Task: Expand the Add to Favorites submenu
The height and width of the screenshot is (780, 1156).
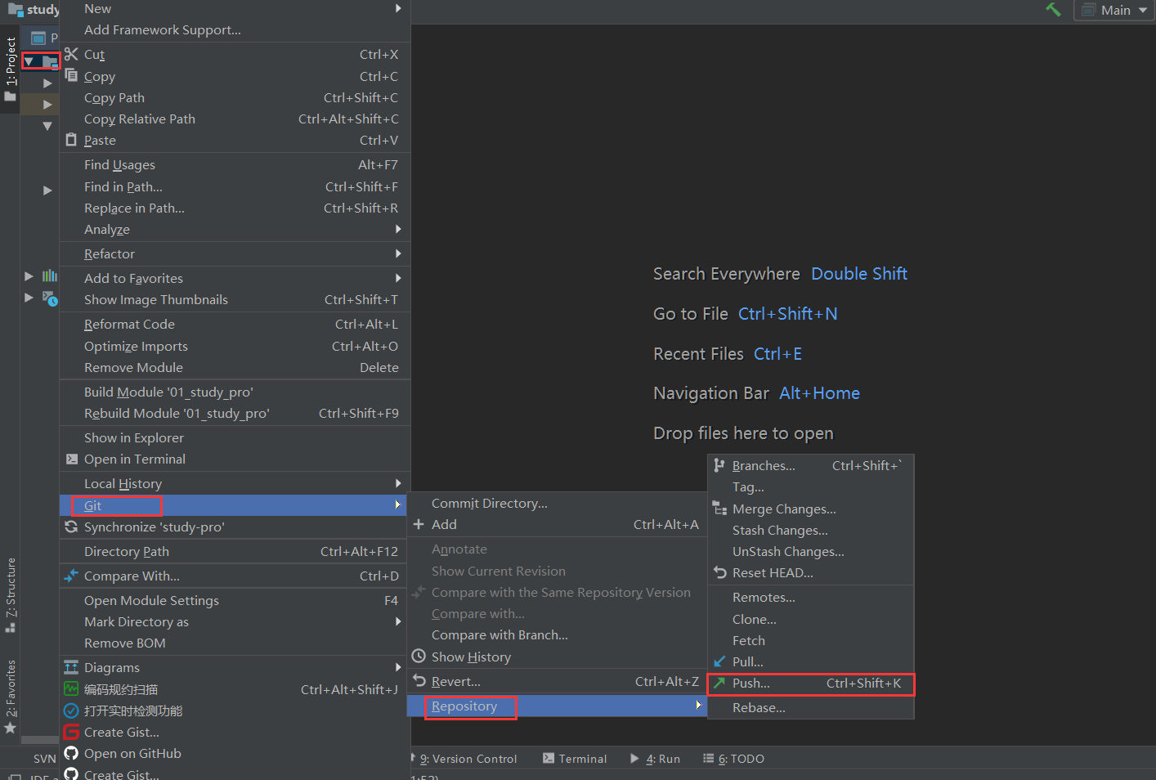Action: (x=235, y=278)
